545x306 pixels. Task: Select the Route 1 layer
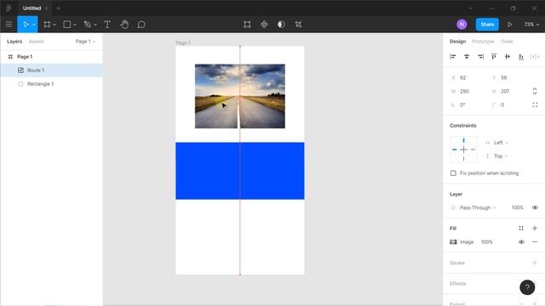point(51,70)
